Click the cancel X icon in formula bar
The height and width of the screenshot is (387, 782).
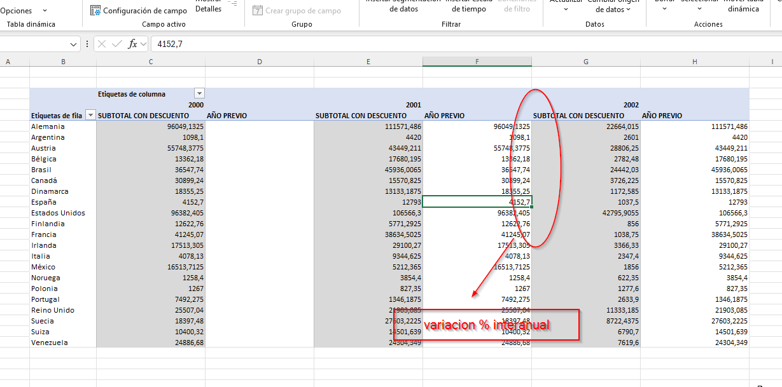tap(102, 44)
